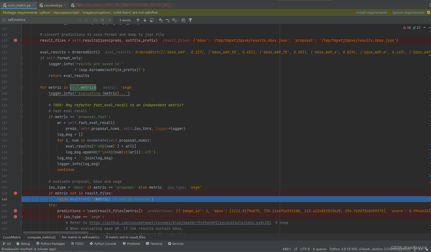This screenshot has width=431, height=252.
Task: Open the github cocoapi URL in comment
Action: point(180,223)
